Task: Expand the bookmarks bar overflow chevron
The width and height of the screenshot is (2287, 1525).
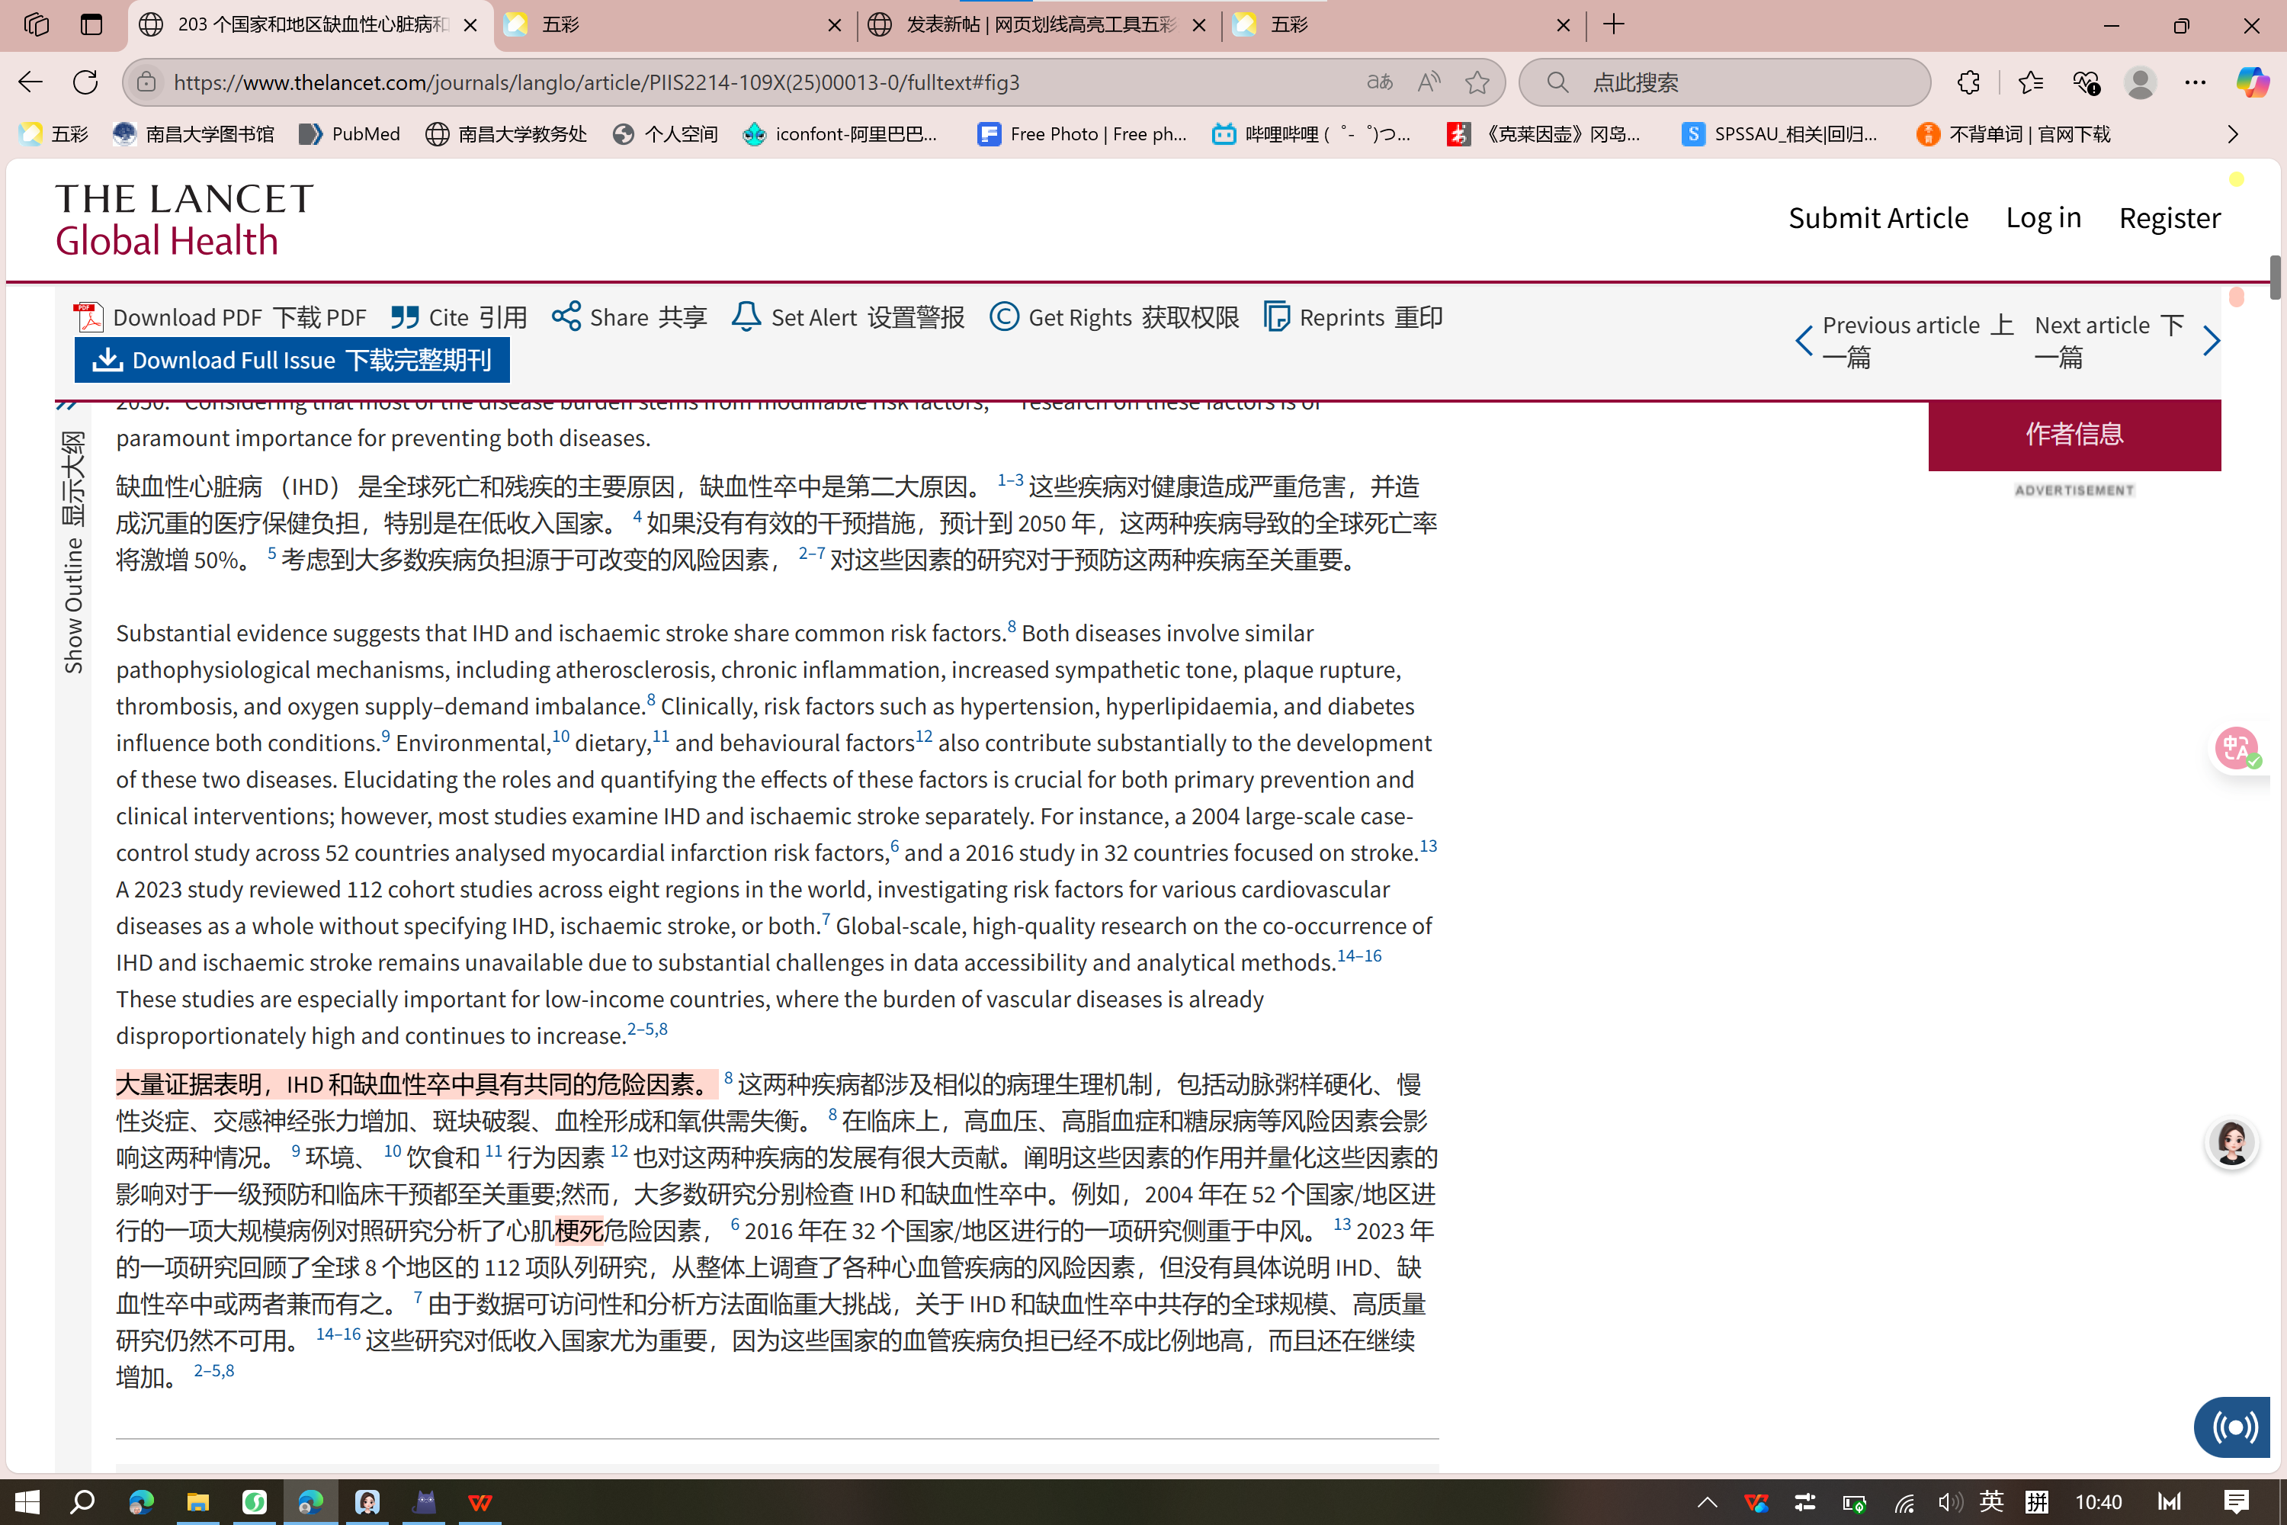Action: coord(2233,134)
